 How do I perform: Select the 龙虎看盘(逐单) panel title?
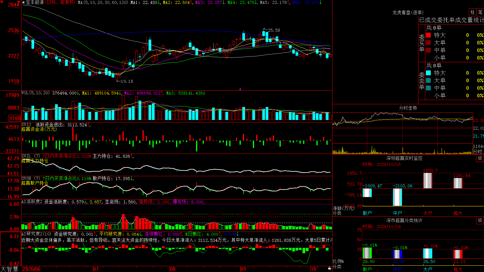coord(408,12)
